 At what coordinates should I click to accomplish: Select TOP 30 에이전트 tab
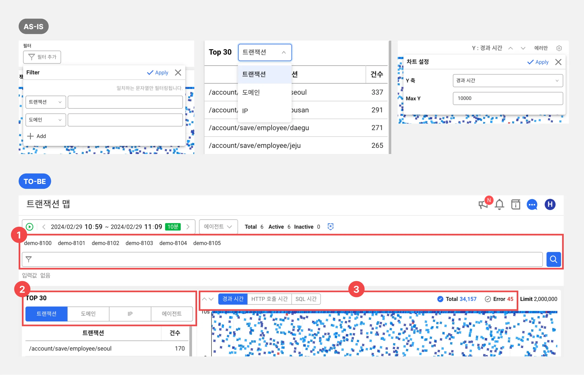[172, 314]
